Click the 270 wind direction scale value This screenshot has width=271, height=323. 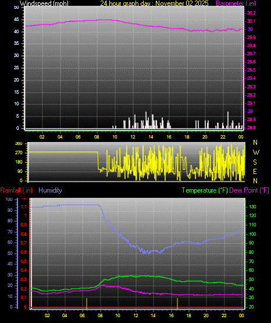click(x=19, y=153)
